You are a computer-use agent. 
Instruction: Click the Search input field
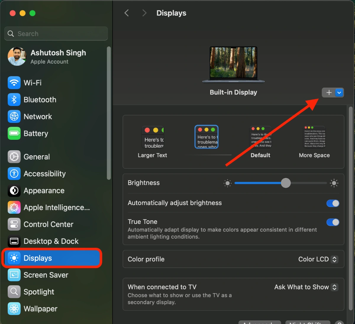point(56,33)
